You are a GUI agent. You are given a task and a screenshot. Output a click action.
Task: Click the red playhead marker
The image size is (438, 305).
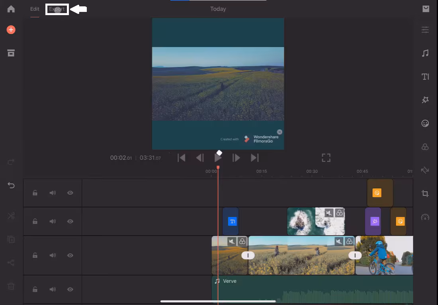[218, 168]
